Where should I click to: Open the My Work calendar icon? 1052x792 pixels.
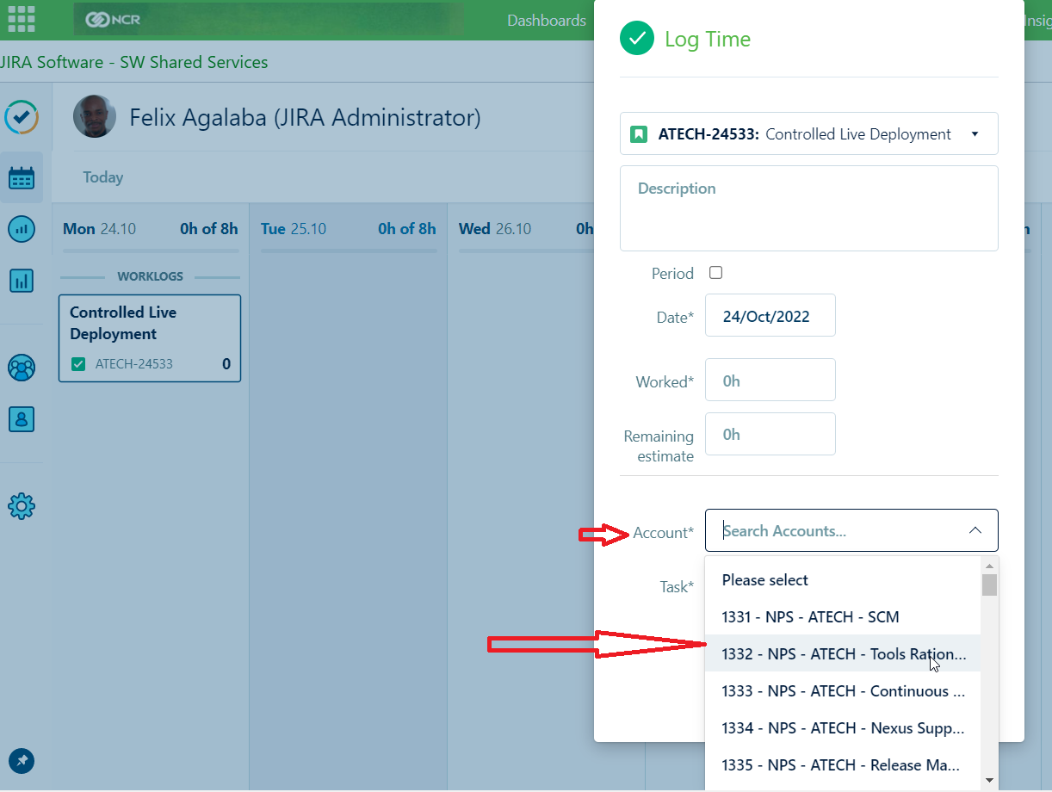click(x=21, y=178)
